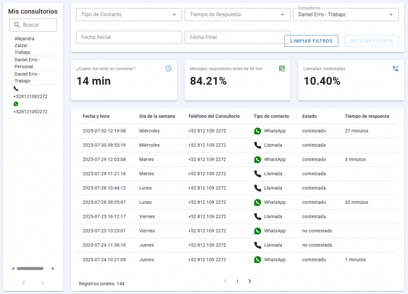The width and height of the screenshot is (408, 294).
Task: Click phone icon in 2025-07-24 11:36:16 row
Action: (x=257, y=245)
